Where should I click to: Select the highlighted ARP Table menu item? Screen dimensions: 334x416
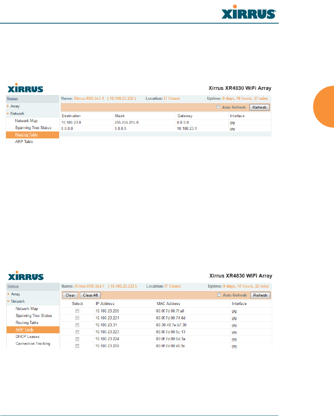pyautogui.click(x=24, y=329)
